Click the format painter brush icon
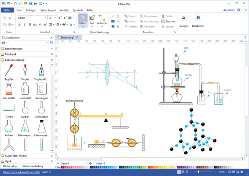The image size is (249, 176). tap(10, 18)
